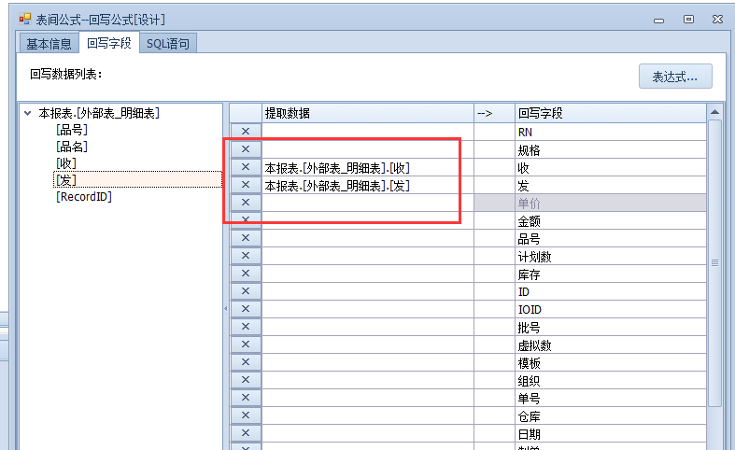This screenshot has width=735, height=450.
Task: Remove the 规格 row using its X button
Action: [246, 149]
